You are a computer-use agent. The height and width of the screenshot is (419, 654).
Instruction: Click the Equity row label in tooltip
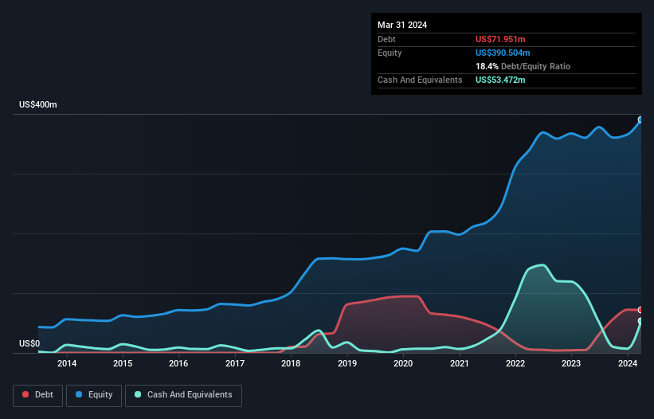click(x=390, y=53)
